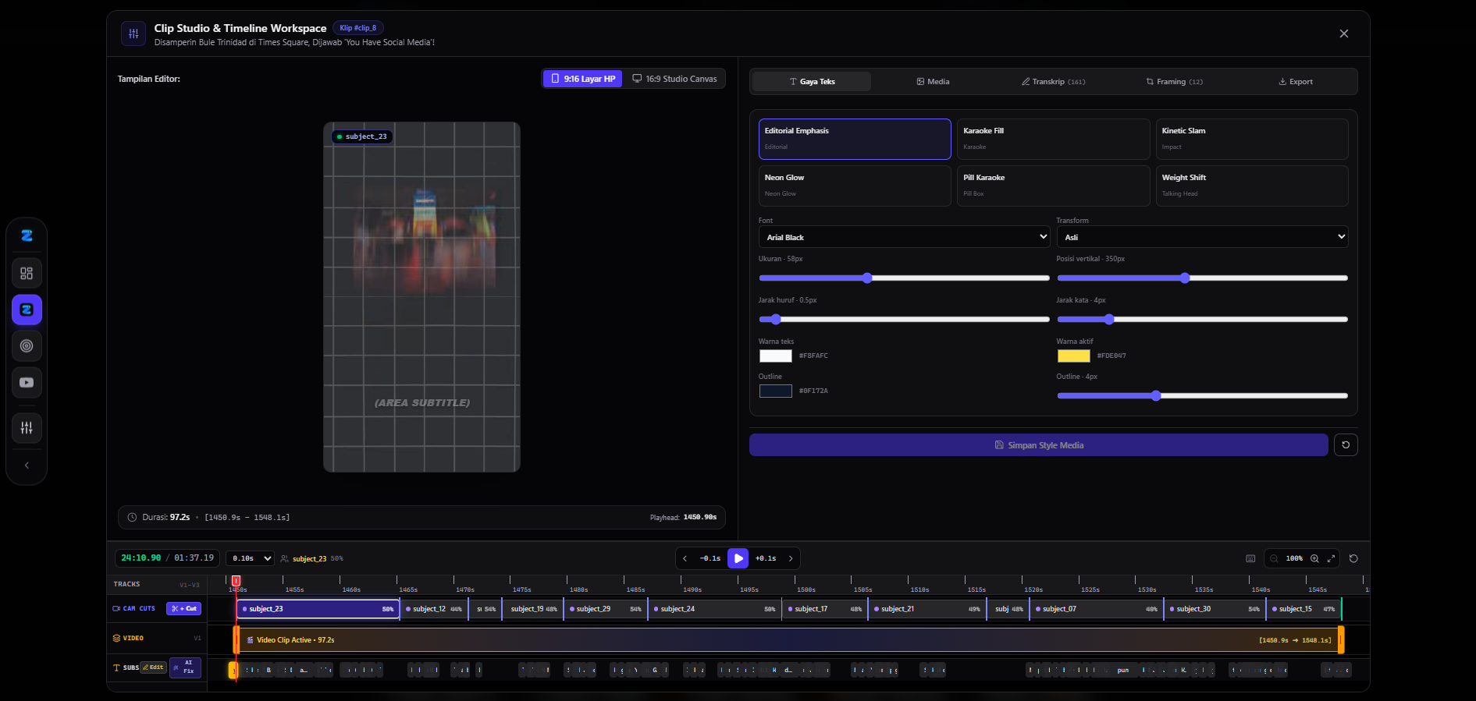
Task: Click the scissors + Cut button
Action: click(x=183, y=608)
